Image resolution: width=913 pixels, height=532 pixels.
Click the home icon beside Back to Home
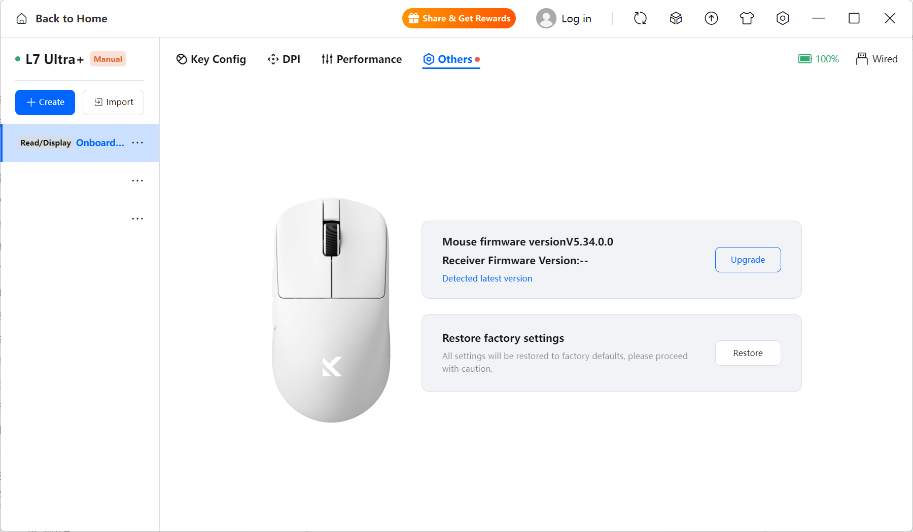click(22, 19)
